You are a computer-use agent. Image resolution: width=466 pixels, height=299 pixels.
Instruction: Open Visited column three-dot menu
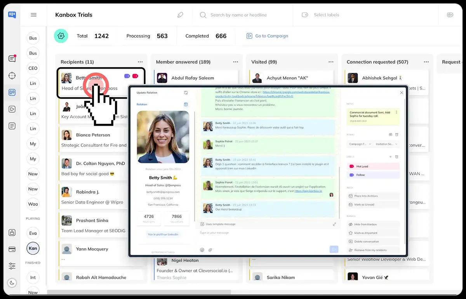(x=331, y=62)
